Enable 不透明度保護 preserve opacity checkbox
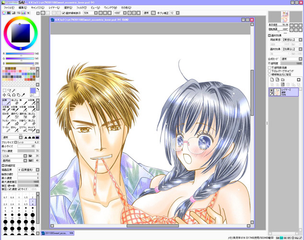 pyautogui.click(x=269, y=68)
